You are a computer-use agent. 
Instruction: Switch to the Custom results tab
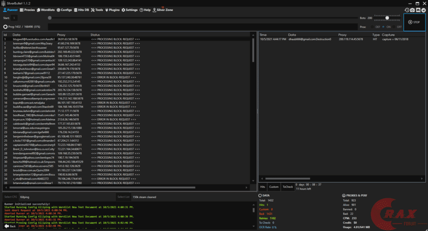[x=274, y=187]
